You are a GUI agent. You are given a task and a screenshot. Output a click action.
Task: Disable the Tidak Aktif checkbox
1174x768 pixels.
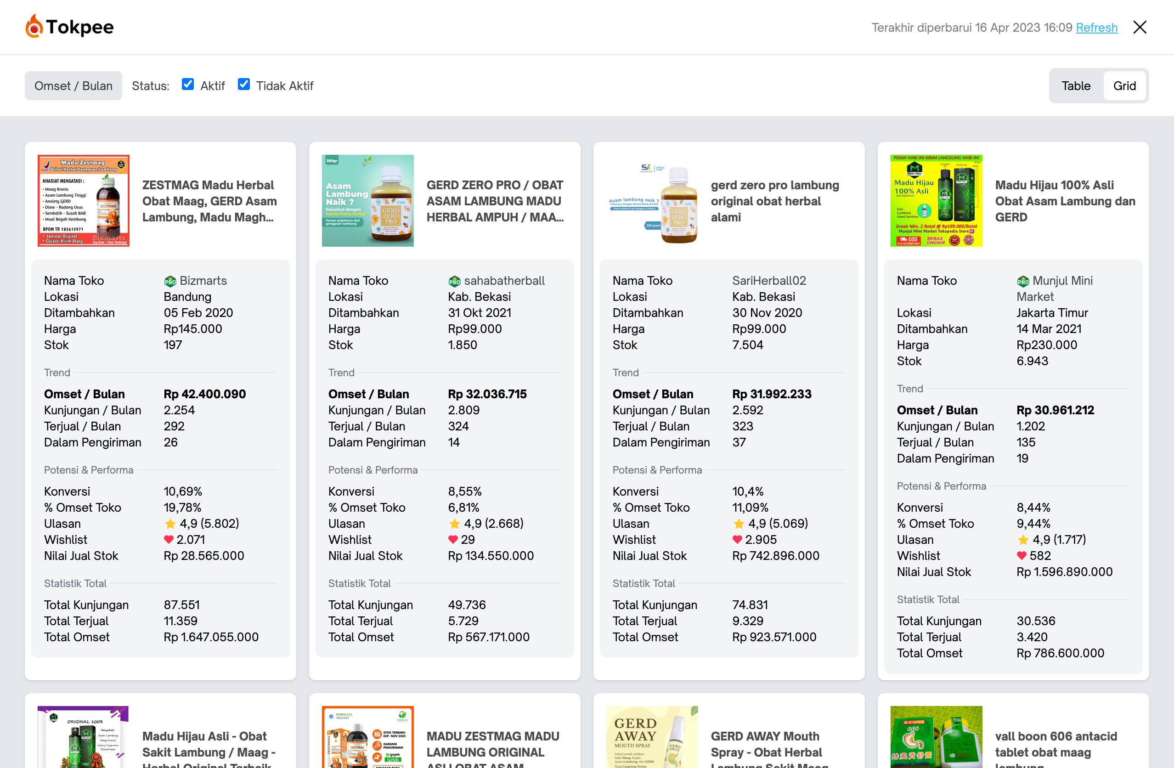click(244, 85)
